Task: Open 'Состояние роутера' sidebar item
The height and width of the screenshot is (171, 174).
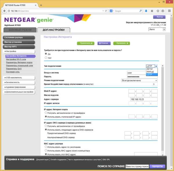Action: pos(19,37)
